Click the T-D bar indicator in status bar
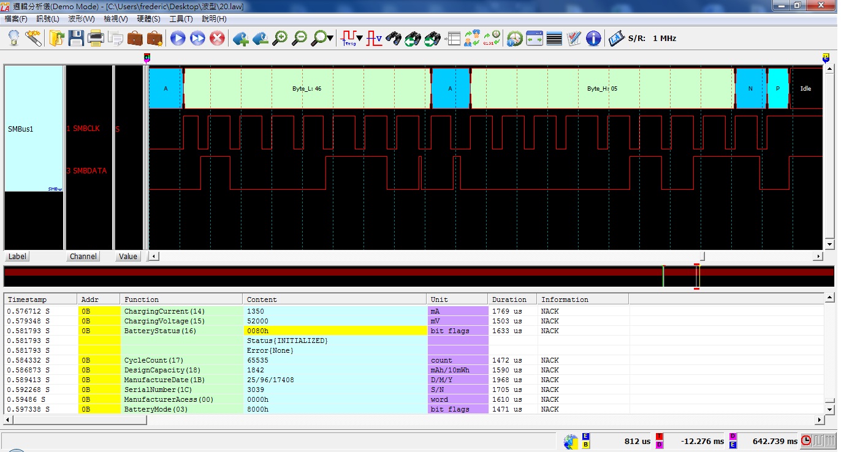 point(660,440)
